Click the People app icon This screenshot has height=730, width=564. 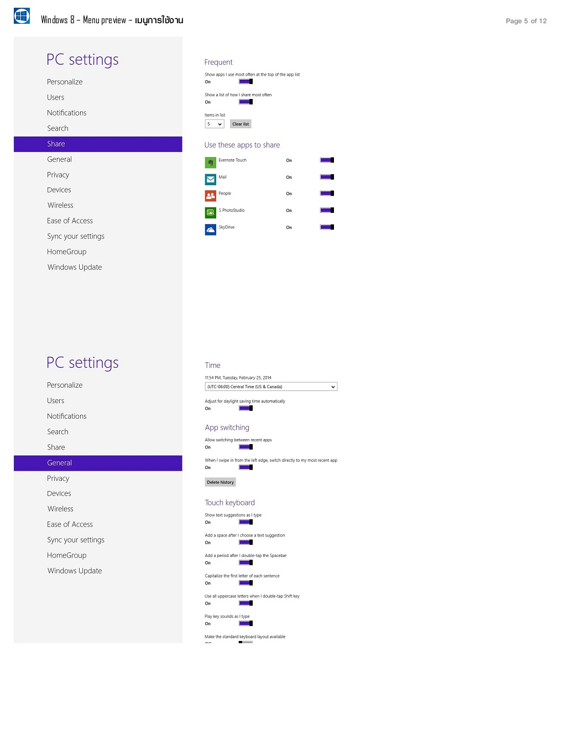pyautogui.click(x=210, y=196)
